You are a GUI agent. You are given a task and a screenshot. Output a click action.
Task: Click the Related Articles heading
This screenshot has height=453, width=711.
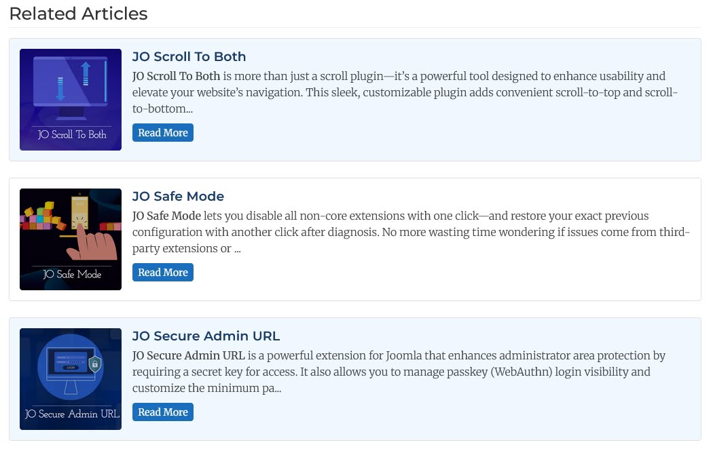tap(78, 14)
